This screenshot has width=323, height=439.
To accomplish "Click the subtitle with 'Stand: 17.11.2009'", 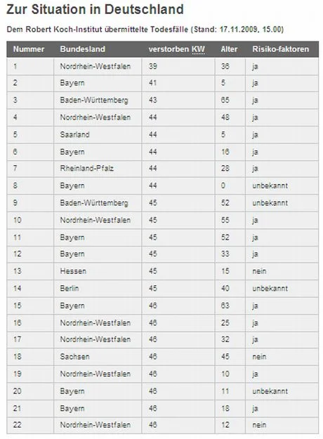I will pyautogui.click(x=145, y=30).
